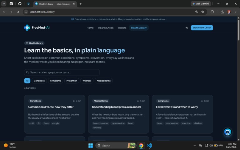The width and height of the screenshot is (240, 150).
Task: Click the children tag
Action: point(198,123)
